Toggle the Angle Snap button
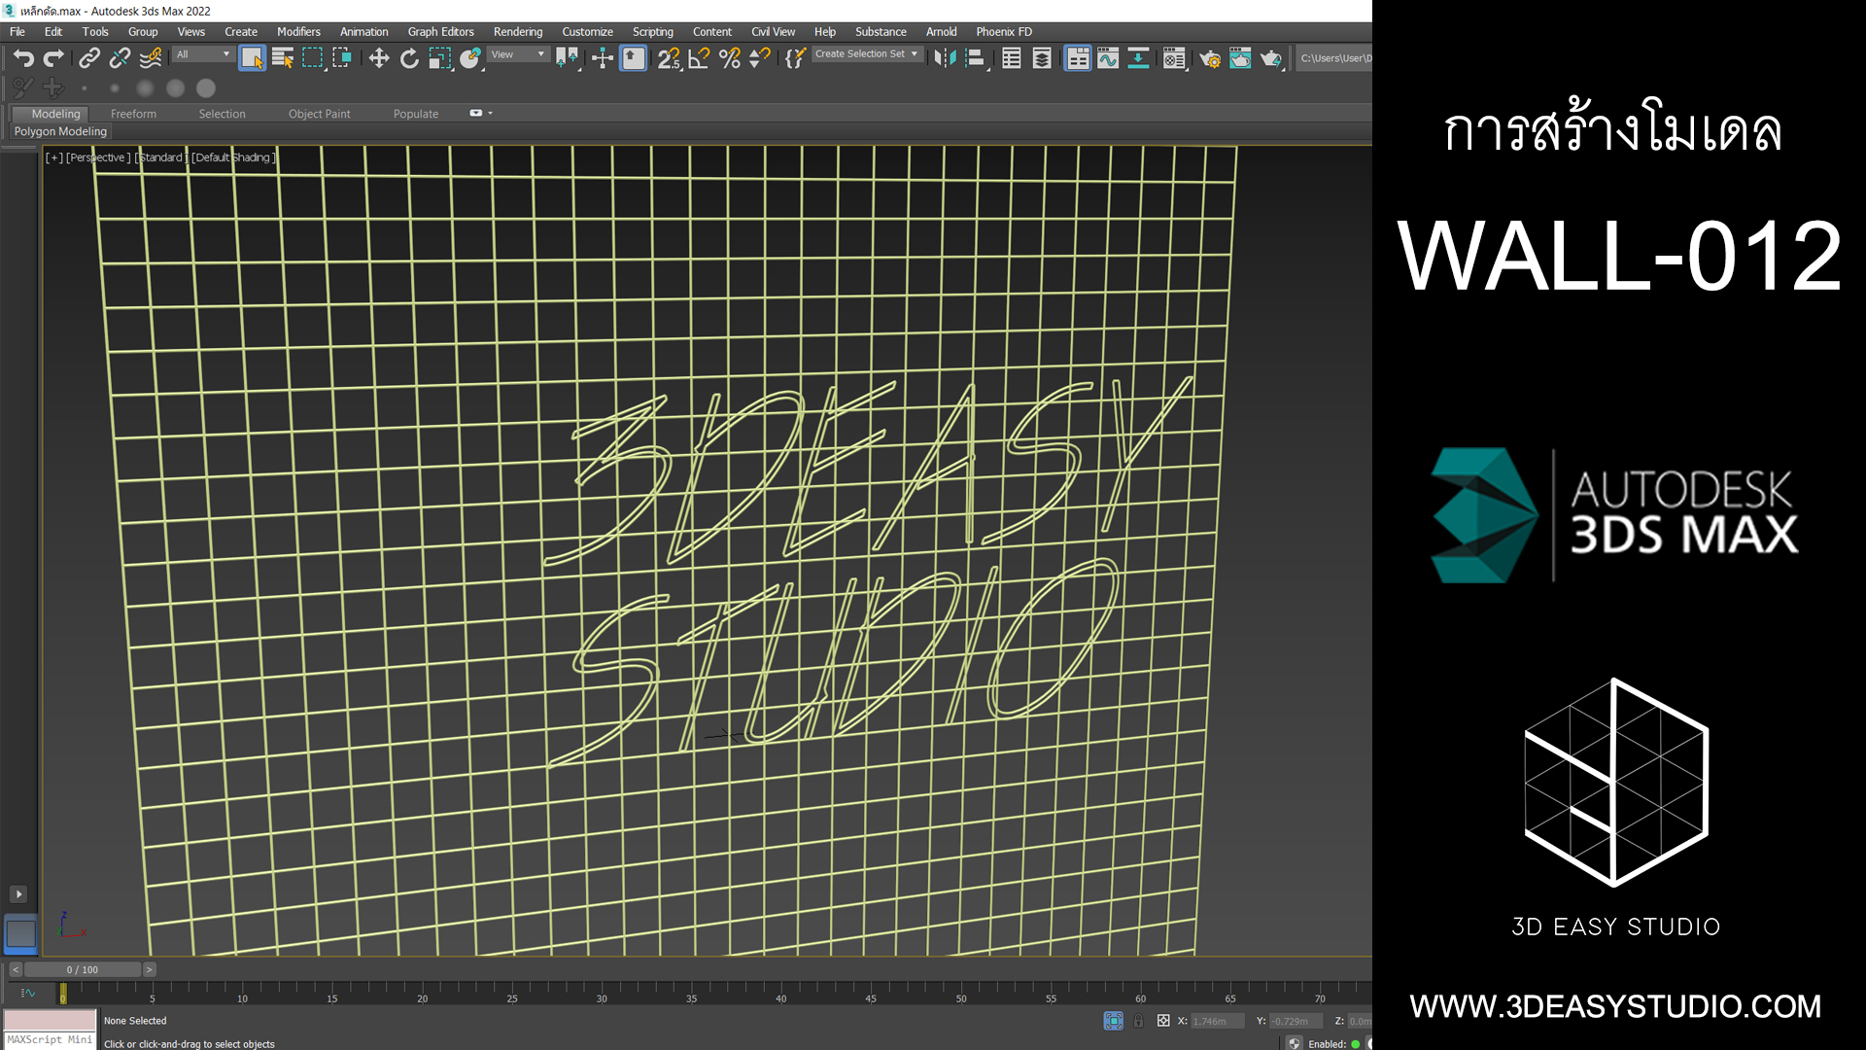Image resolution: width=1866 pixels, height=1050 pixels. [x=699, y=58]
